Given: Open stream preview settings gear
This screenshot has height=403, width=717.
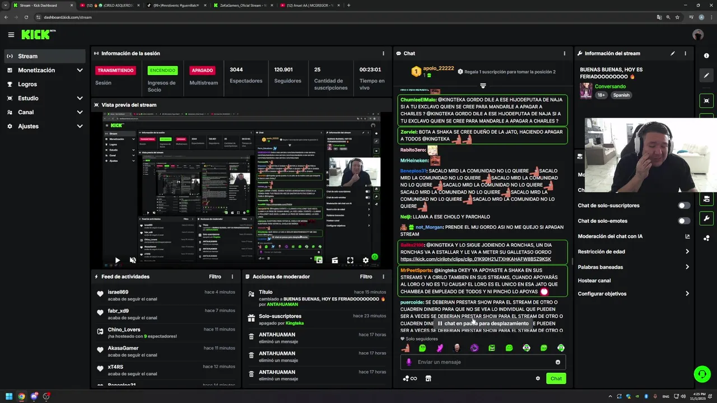Looking at the screenshot, I should (366, 260).
